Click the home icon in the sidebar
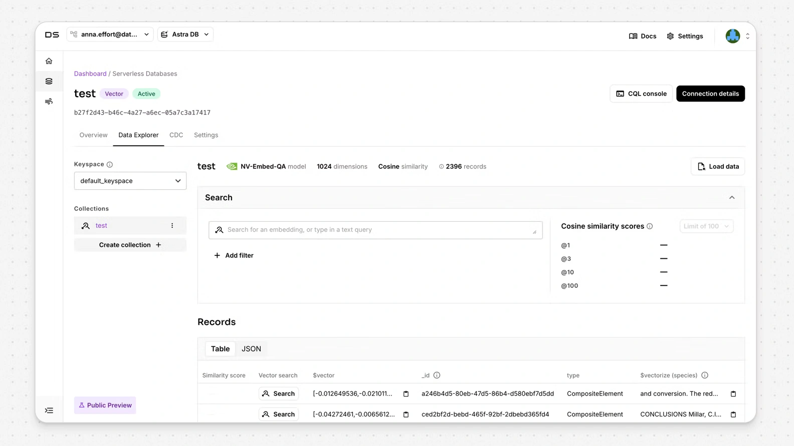Screen dimensions: 794x446 pyautogui.click(x=49, y=61)
